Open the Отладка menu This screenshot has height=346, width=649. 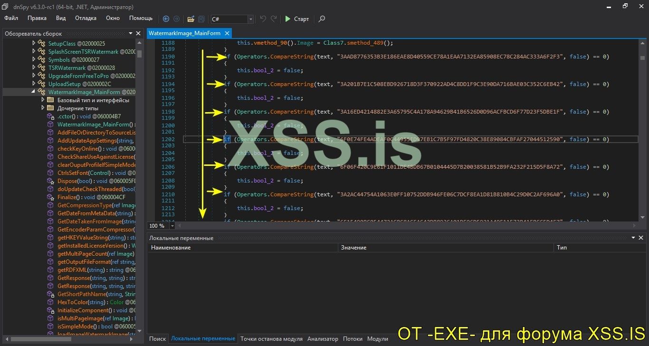click(86, 18)
